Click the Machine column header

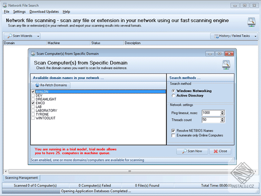tap(68, 43)
